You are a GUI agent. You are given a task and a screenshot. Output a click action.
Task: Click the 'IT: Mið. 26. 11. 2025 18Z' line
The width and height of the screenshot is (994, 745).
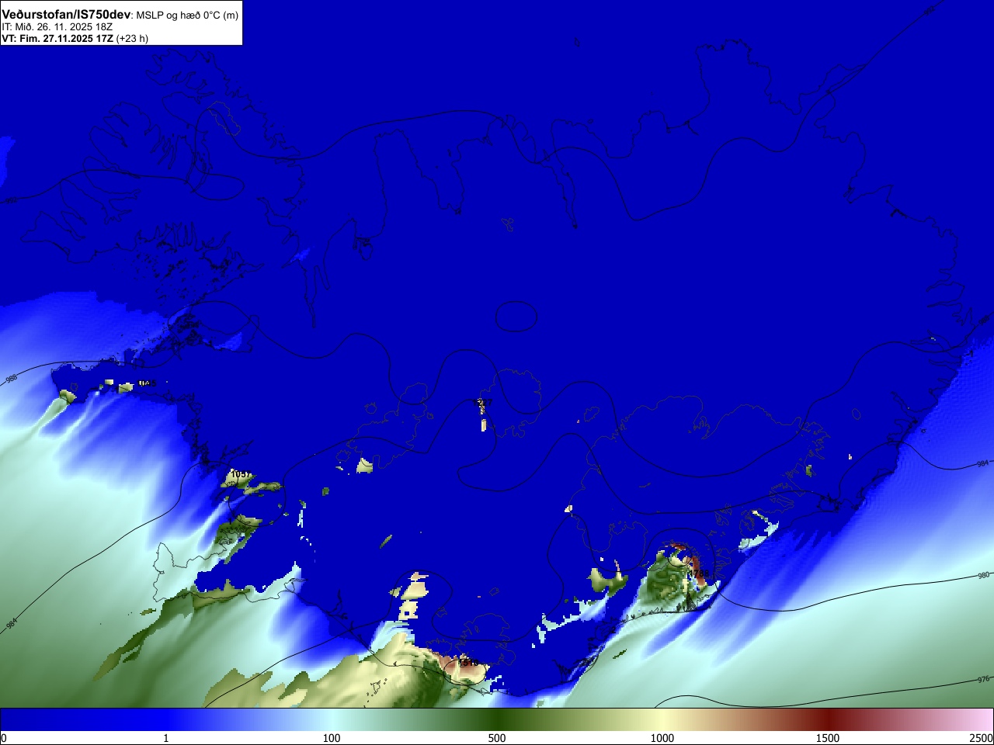click(x=57, y=27)
